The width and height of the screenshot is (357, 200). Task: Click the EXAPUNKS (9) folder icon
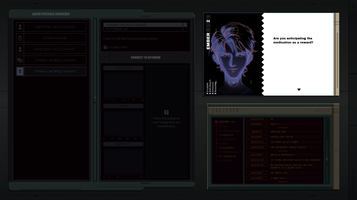[x=216, y=122]
